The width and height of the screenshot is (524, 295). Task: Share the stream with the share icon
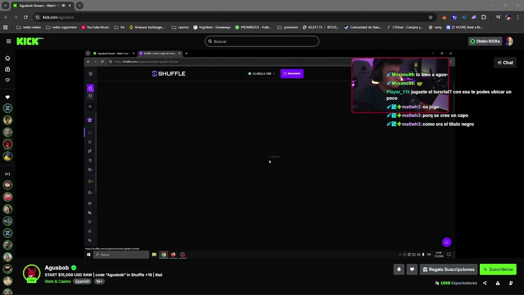point(485,283)
